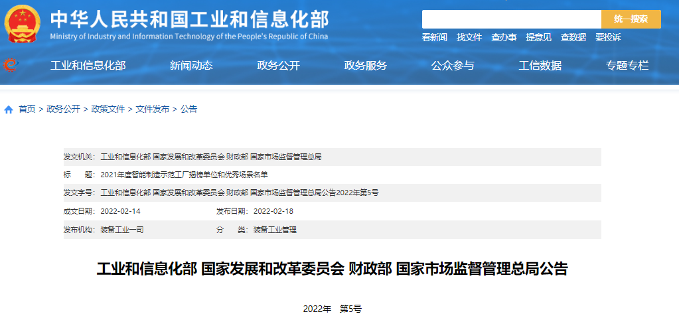Click the 发布机构 value 装备工业一司
Viewport: 679px width, 320px height.
(121, 230)
